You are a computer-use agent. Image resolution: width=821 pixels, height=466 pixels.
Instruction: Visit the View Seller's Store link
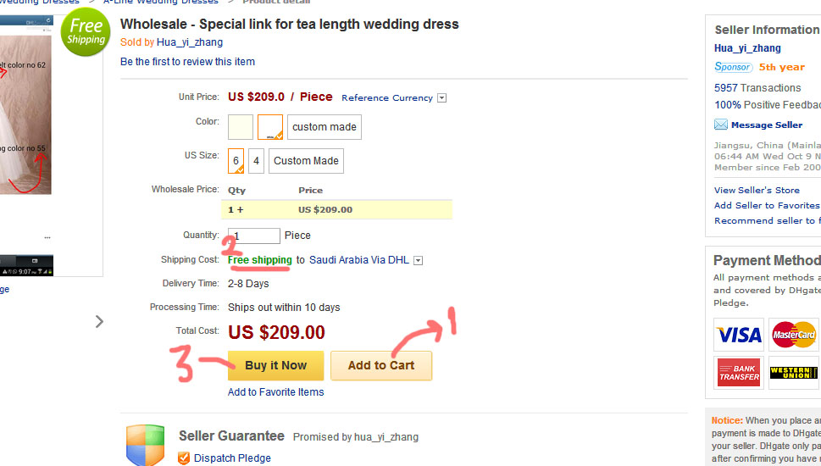pyautogui.click(x=757, y=190)
